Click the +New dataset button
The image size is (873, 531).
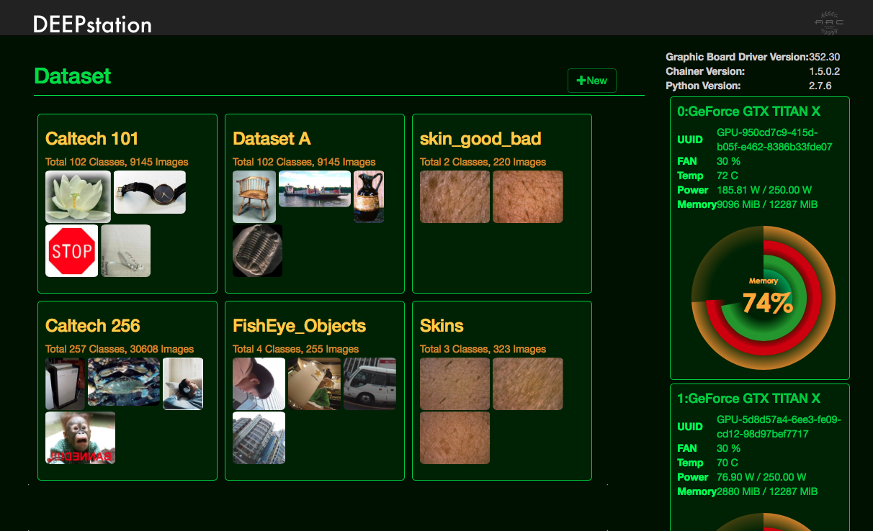point(592,81)
